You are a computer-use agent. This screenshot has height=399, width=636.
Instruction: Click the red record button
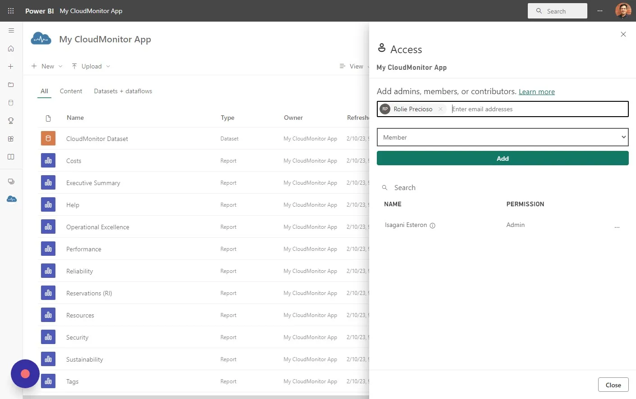25,374
